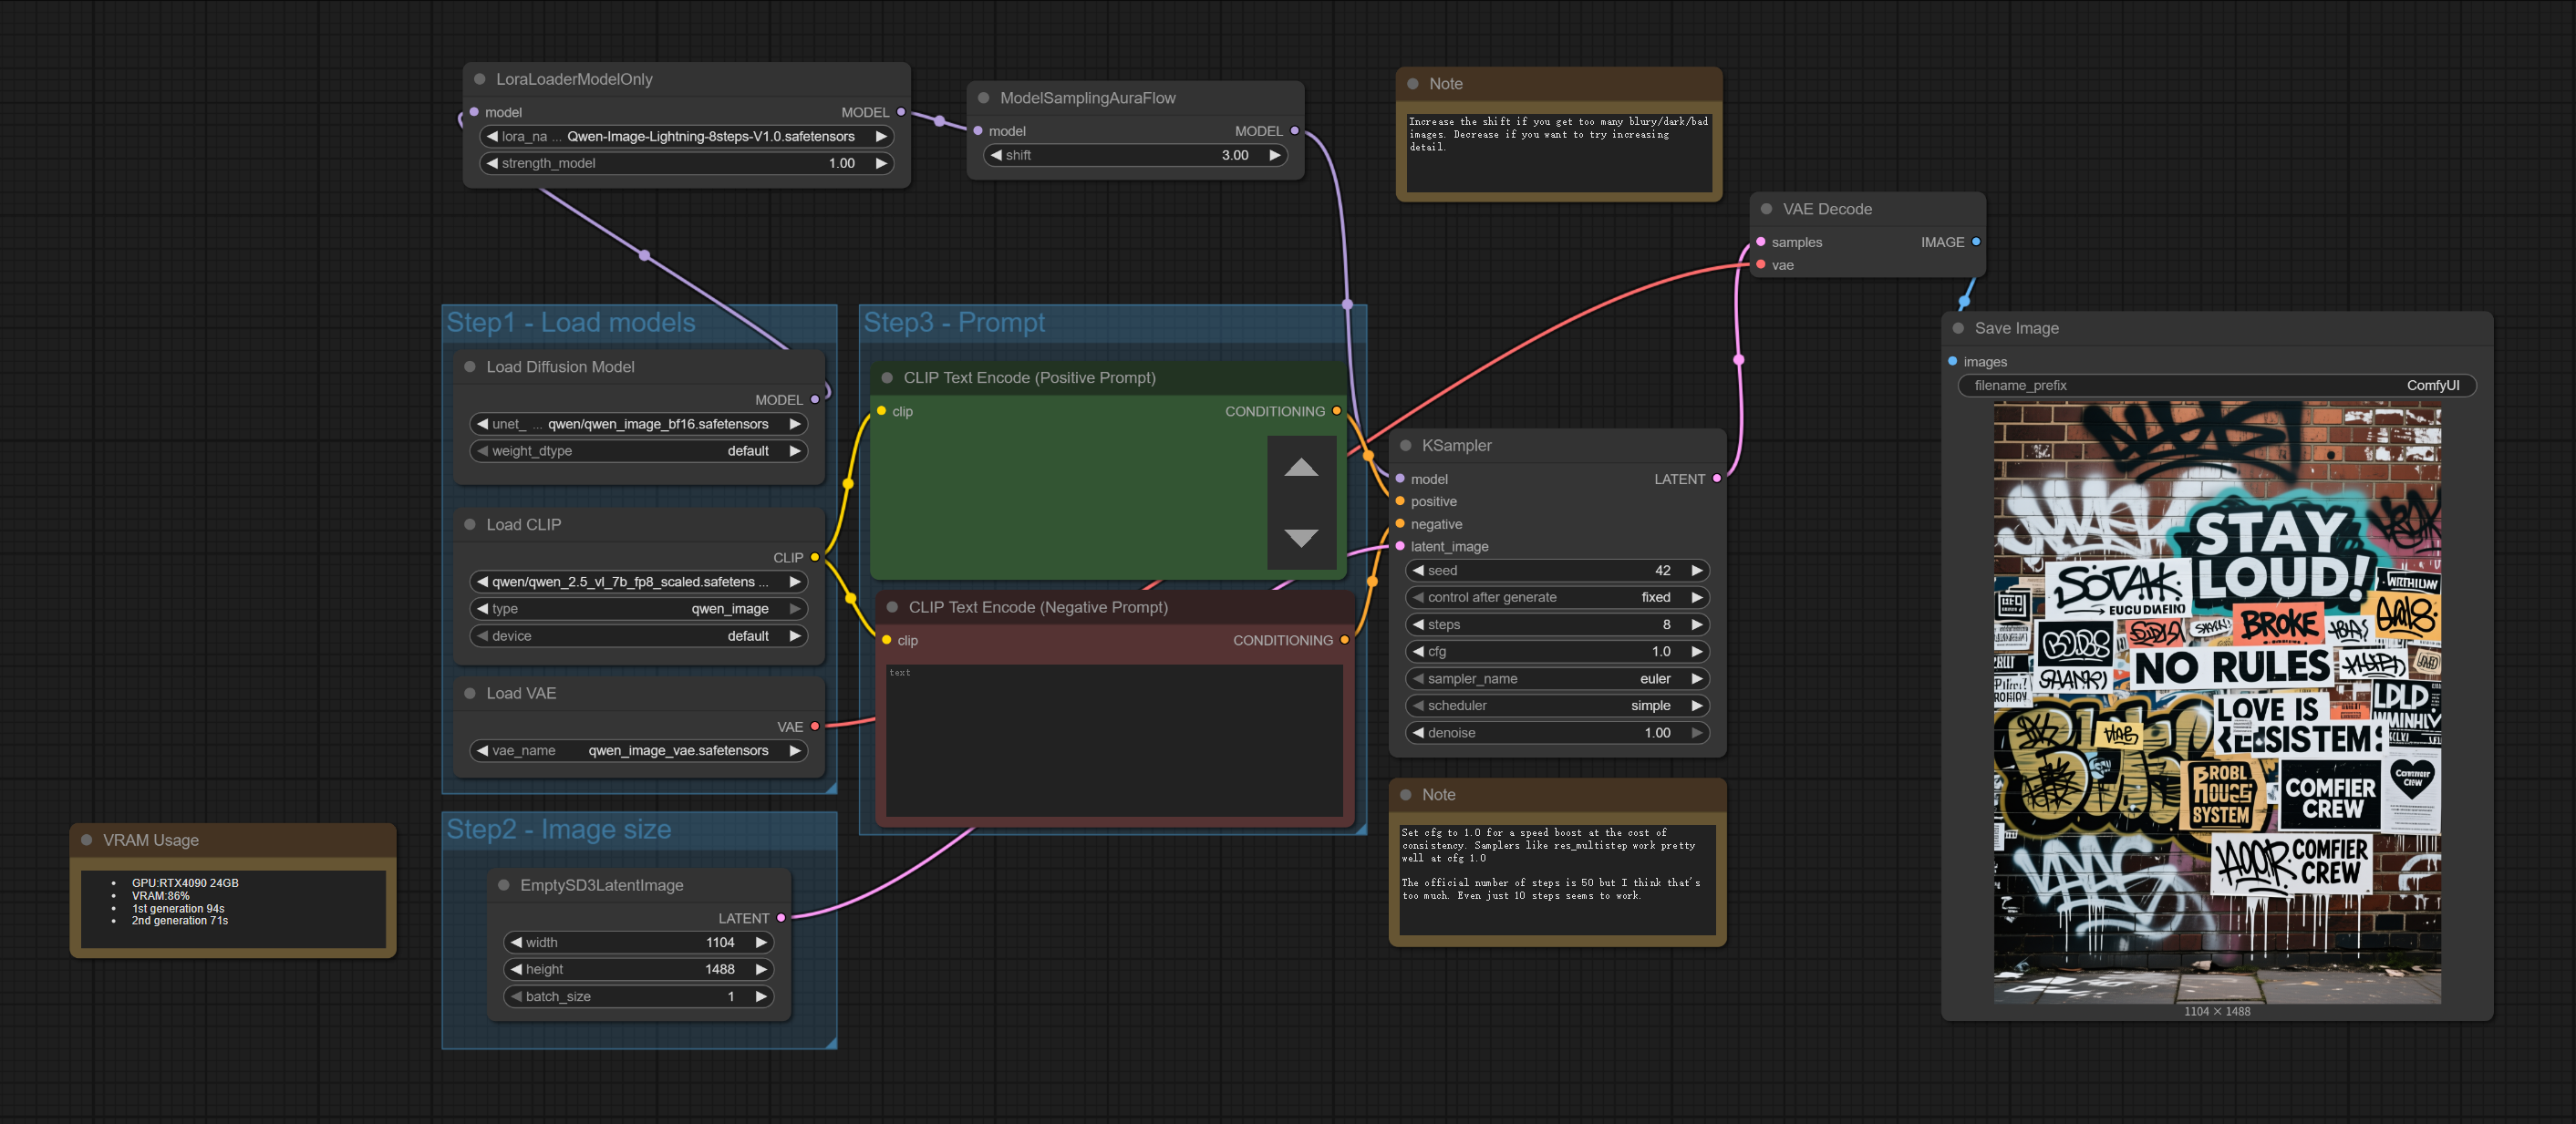The height and width of the screenshot is (1124, 2576).
Task: Collapse the LoraLoaderModelOnly node using its dot
Action: (480, 79)
